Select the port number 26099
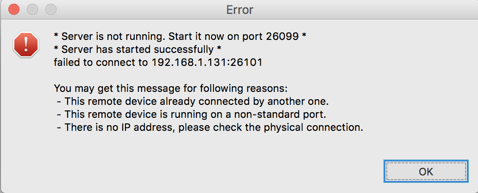The width and height of the screenshot is (478, 193). point(282,36)
